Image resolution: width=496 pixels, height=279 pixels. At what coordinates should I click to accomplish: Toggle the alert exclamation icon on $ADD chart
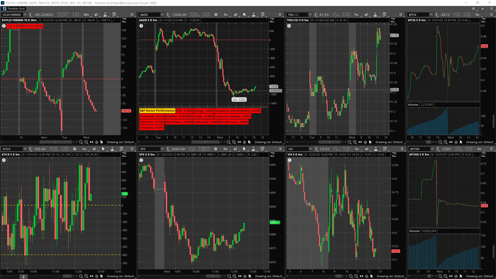pyautogui.click(x=141, y=26)
